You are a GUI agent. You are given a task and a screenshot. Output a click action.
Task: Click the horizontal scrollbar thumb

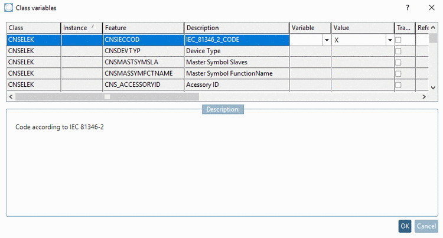107,97
